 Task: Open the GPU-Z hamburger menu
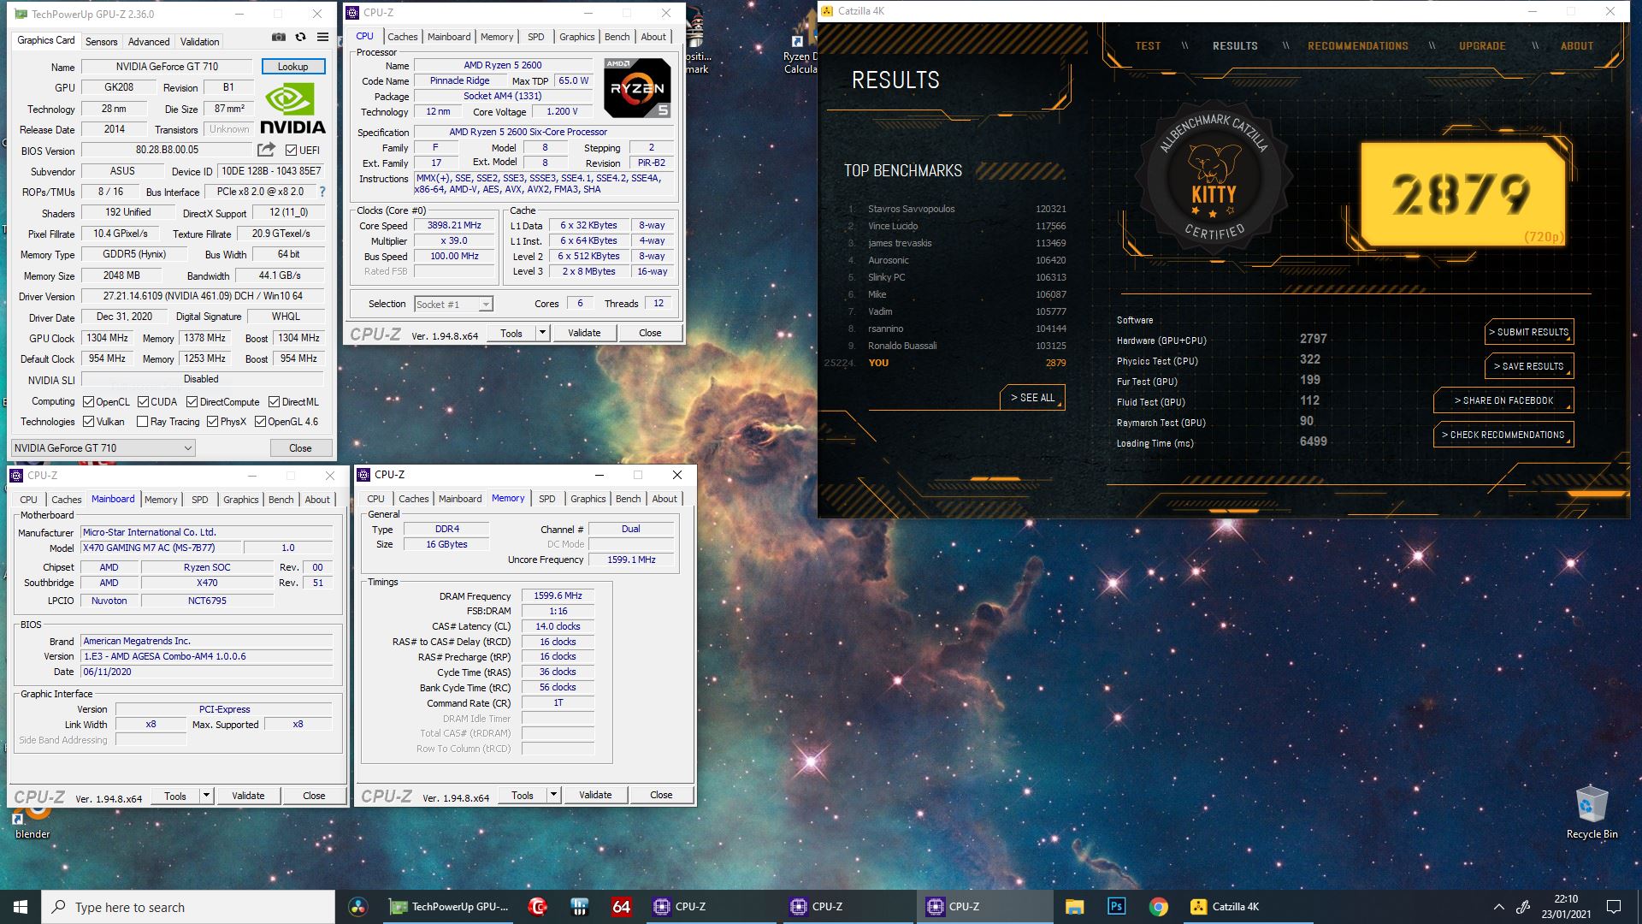click(322, 38)
